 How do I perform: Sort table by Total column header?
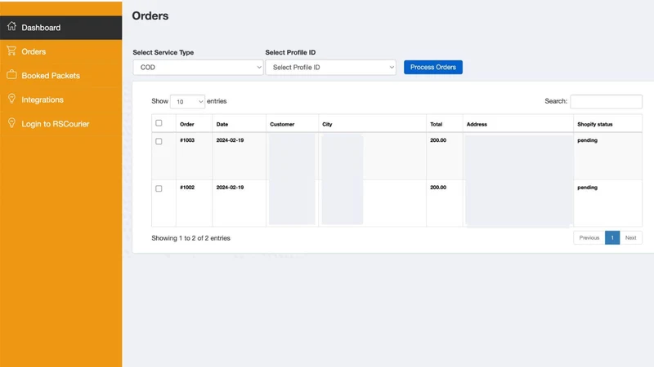[444, 124]
